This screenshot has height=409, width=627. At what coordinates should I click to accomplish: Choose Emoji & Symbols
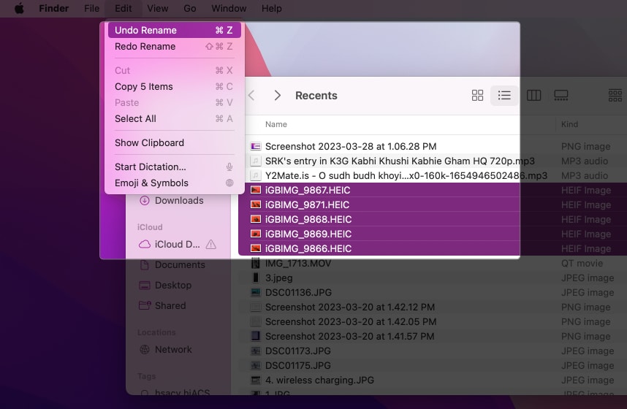tap(175, 183)
